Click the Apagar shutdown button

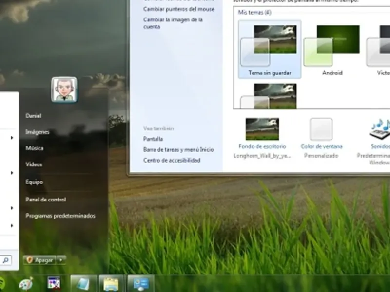point(40,260)
